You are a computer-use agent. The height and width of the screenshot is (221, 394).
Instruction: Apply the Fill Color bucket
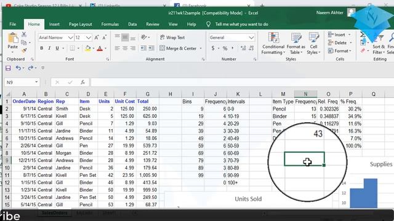click(87, 48)
